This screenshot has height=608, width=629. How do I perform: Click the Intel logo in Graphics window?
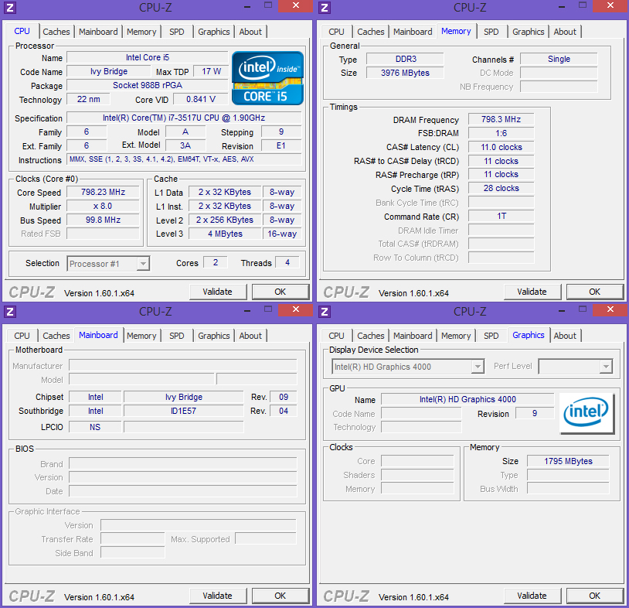click(x=586, y=413)
